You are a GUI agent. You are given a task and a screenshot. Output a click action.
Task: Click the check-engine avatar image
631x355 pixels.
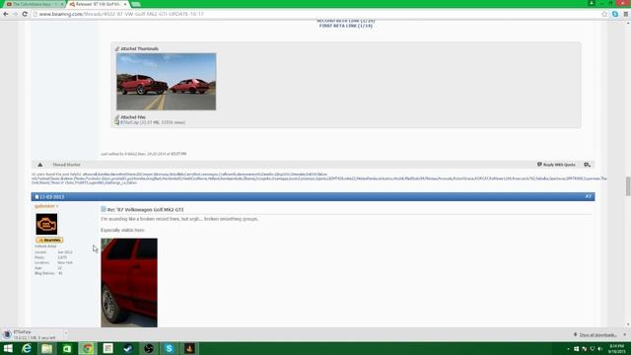(46, 224)
